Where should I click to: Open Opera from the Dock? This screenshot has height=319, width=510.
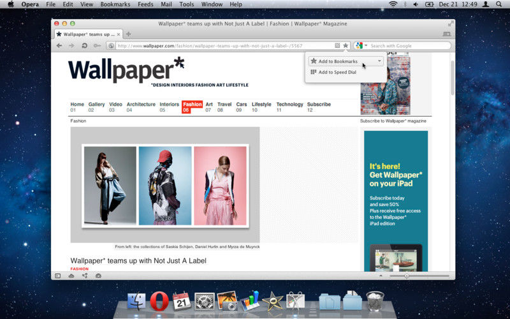pos(159,301)
